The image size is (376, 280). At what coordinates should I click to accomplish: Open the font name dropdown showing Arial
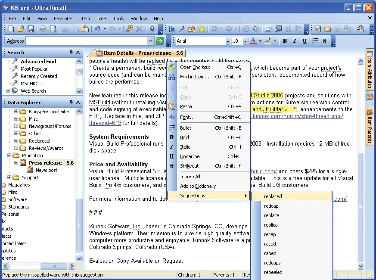pyautogui.click(x=227, y=41)
